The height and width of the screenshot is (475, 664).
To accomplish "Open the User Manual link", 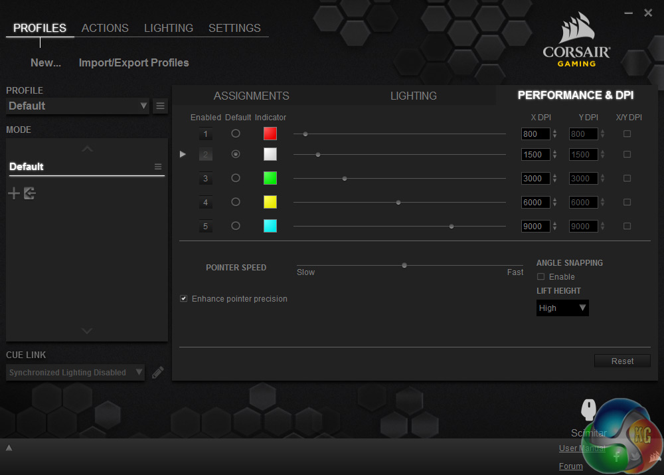I will click(582, 448).
